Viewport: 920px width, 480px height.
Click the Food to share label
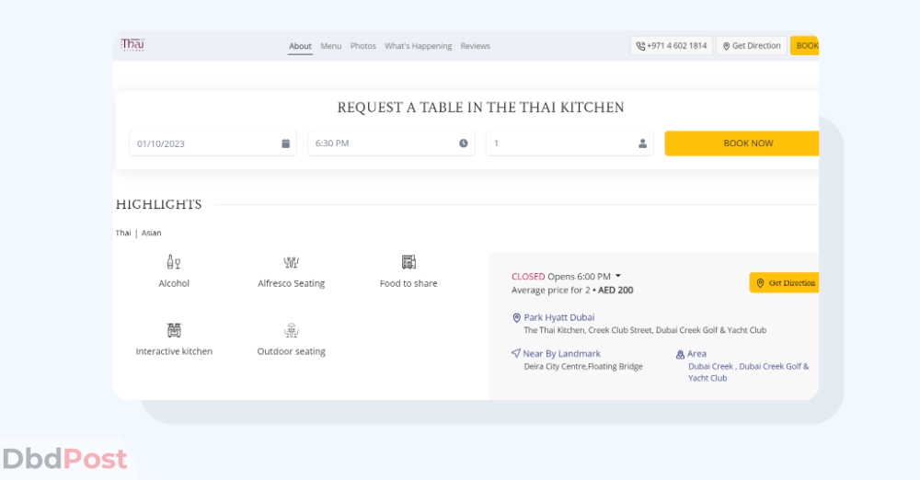point(408,283)
